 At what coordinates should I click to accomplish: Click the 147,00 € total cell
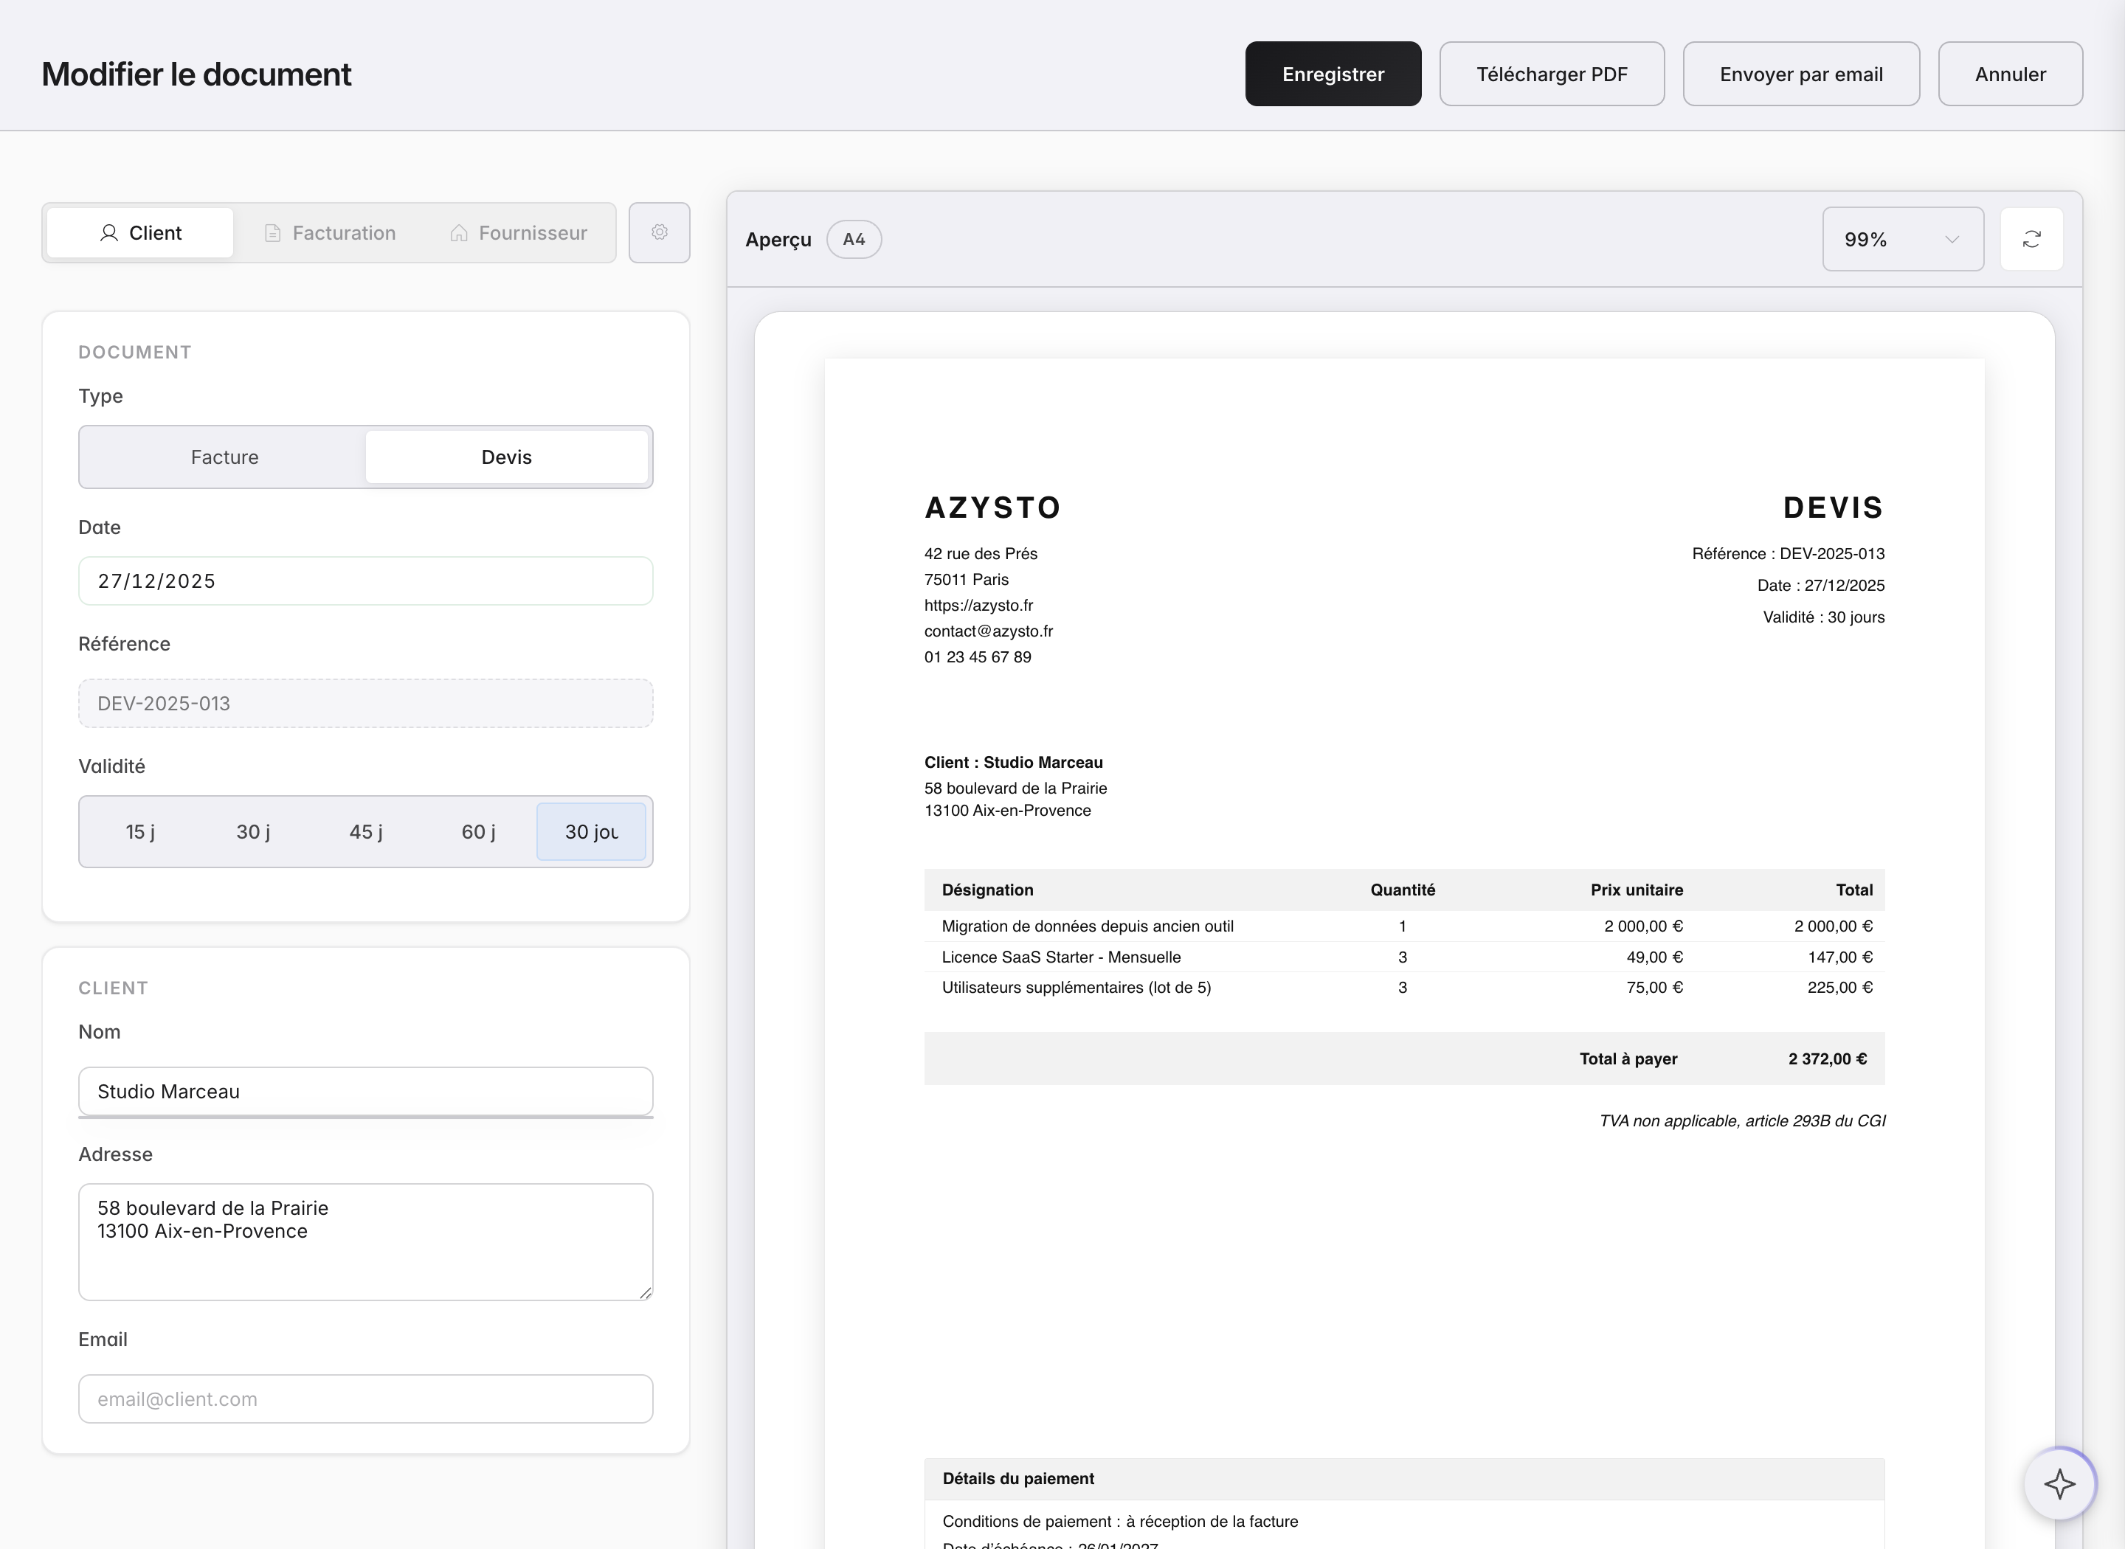tap(1840, 957)
